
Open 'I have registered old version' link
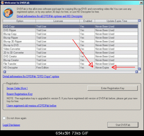click(x=32, y=105)
